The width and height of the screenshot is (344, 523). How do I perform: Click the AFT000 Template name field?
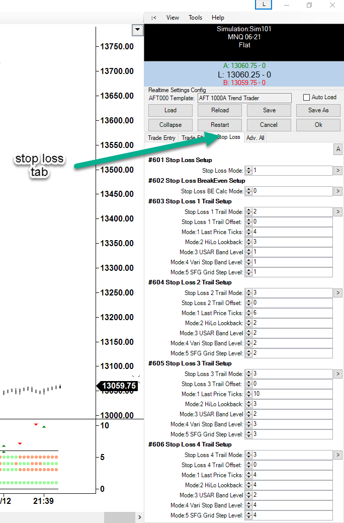244,98
